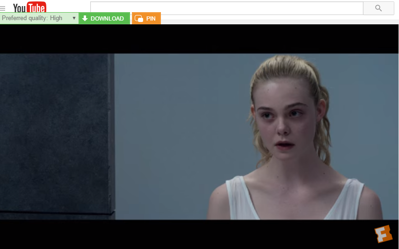
Task: Click the video frame to toggle playback
Action: point(199,137)
